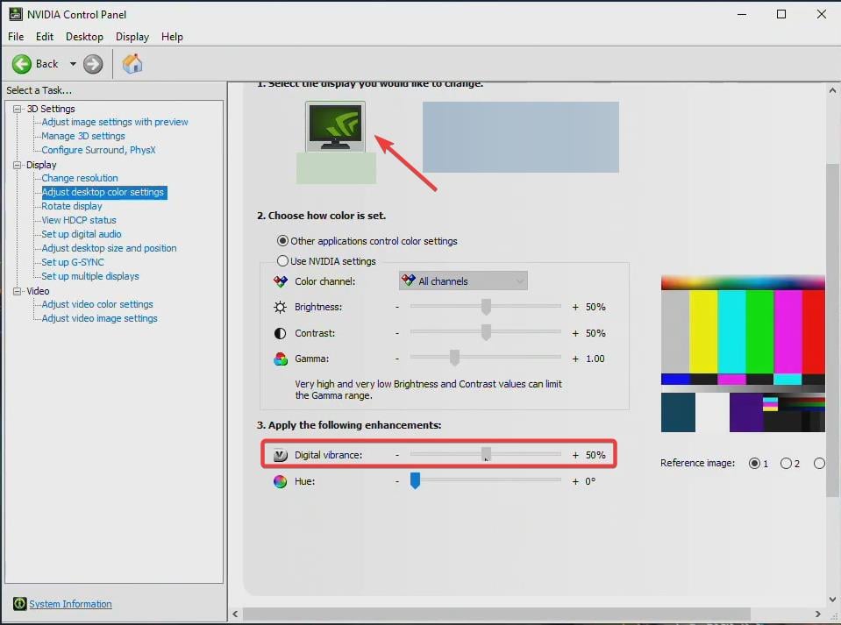Click plus sign to increase Digital vibrance

tap(575, 455)
